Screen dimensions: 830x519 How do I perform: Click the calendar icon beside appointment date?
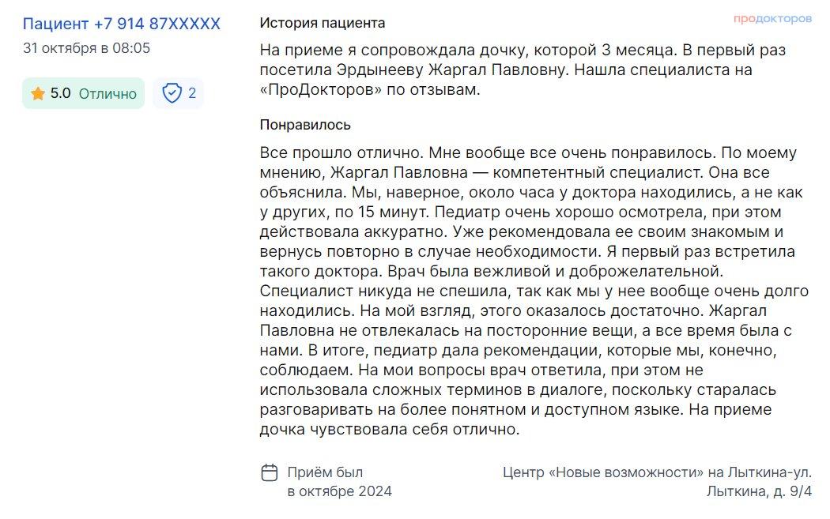click(270, 472)
